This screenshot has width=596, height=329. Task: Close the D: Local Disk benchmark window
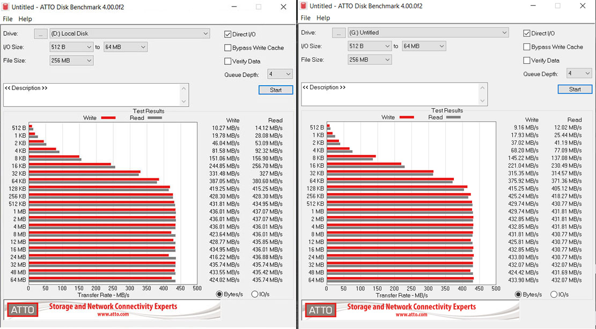[x=284, y=7]
